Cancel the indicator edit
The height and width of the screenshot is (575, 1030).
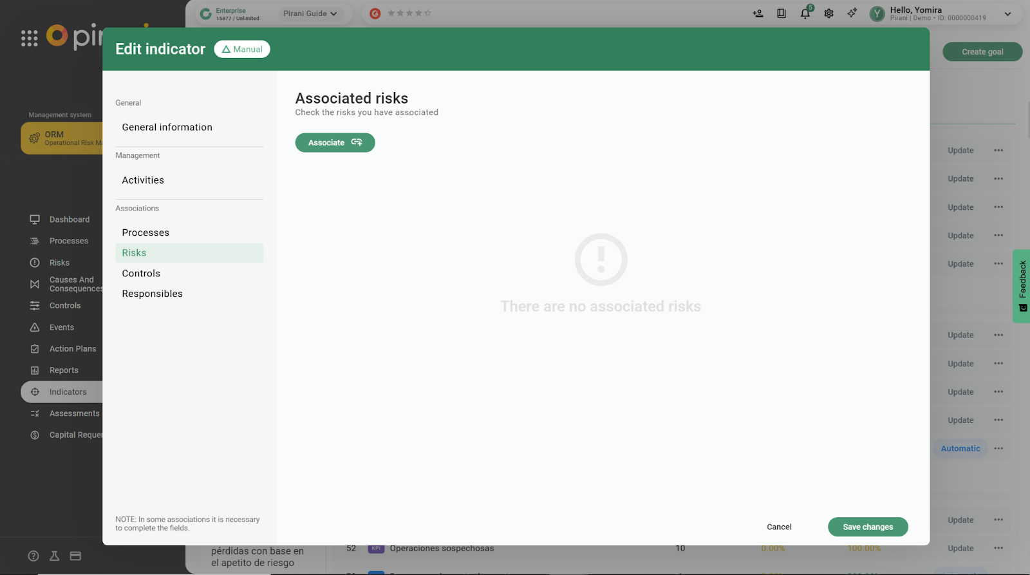[x=779, y=527]
